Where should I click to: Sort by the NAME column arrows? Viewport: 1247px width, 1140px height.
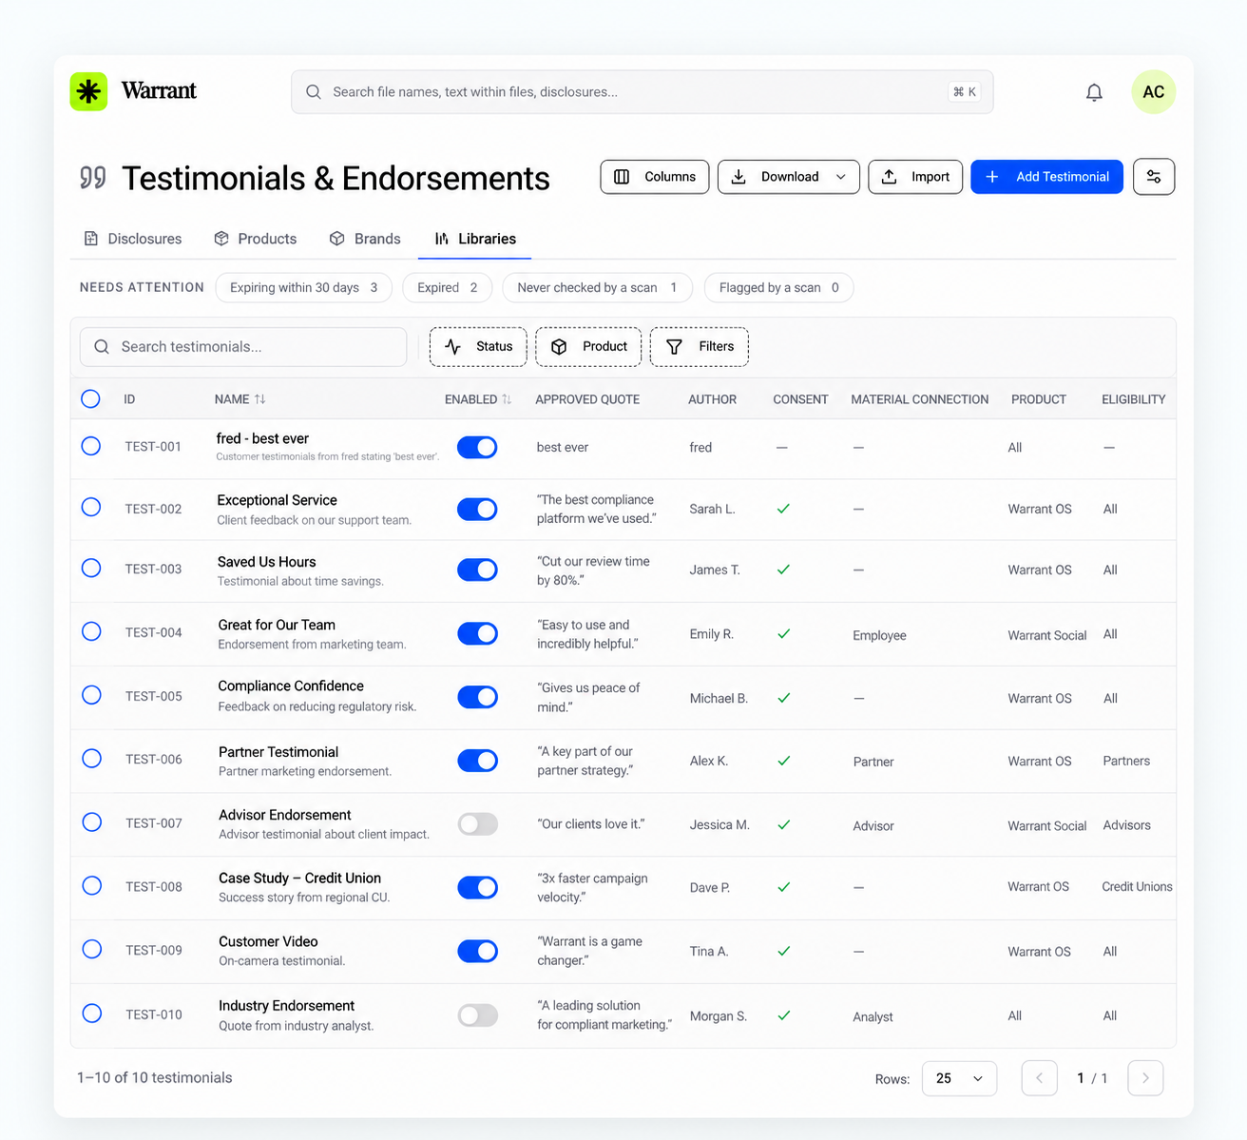click(259, 399)
